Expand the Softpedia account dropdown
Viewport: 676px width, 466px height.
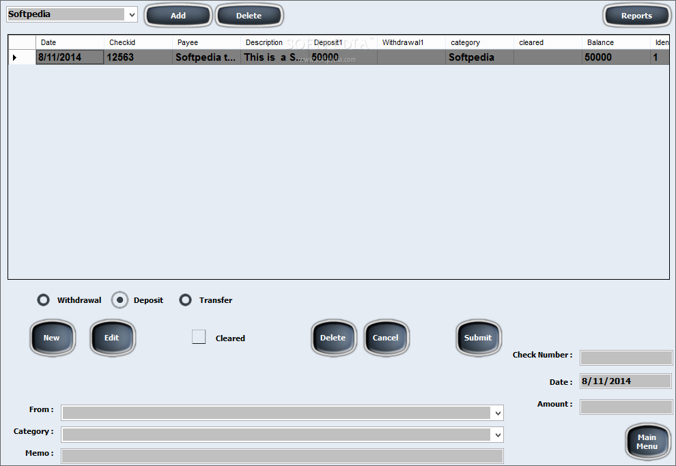tap(132, 14)
